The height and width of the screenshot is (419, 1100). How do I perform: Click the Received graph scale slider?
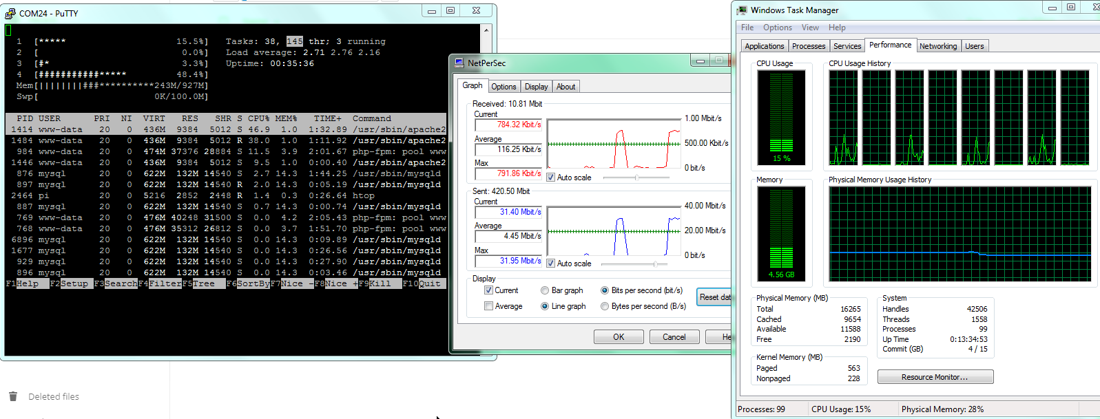coord(636,178)
